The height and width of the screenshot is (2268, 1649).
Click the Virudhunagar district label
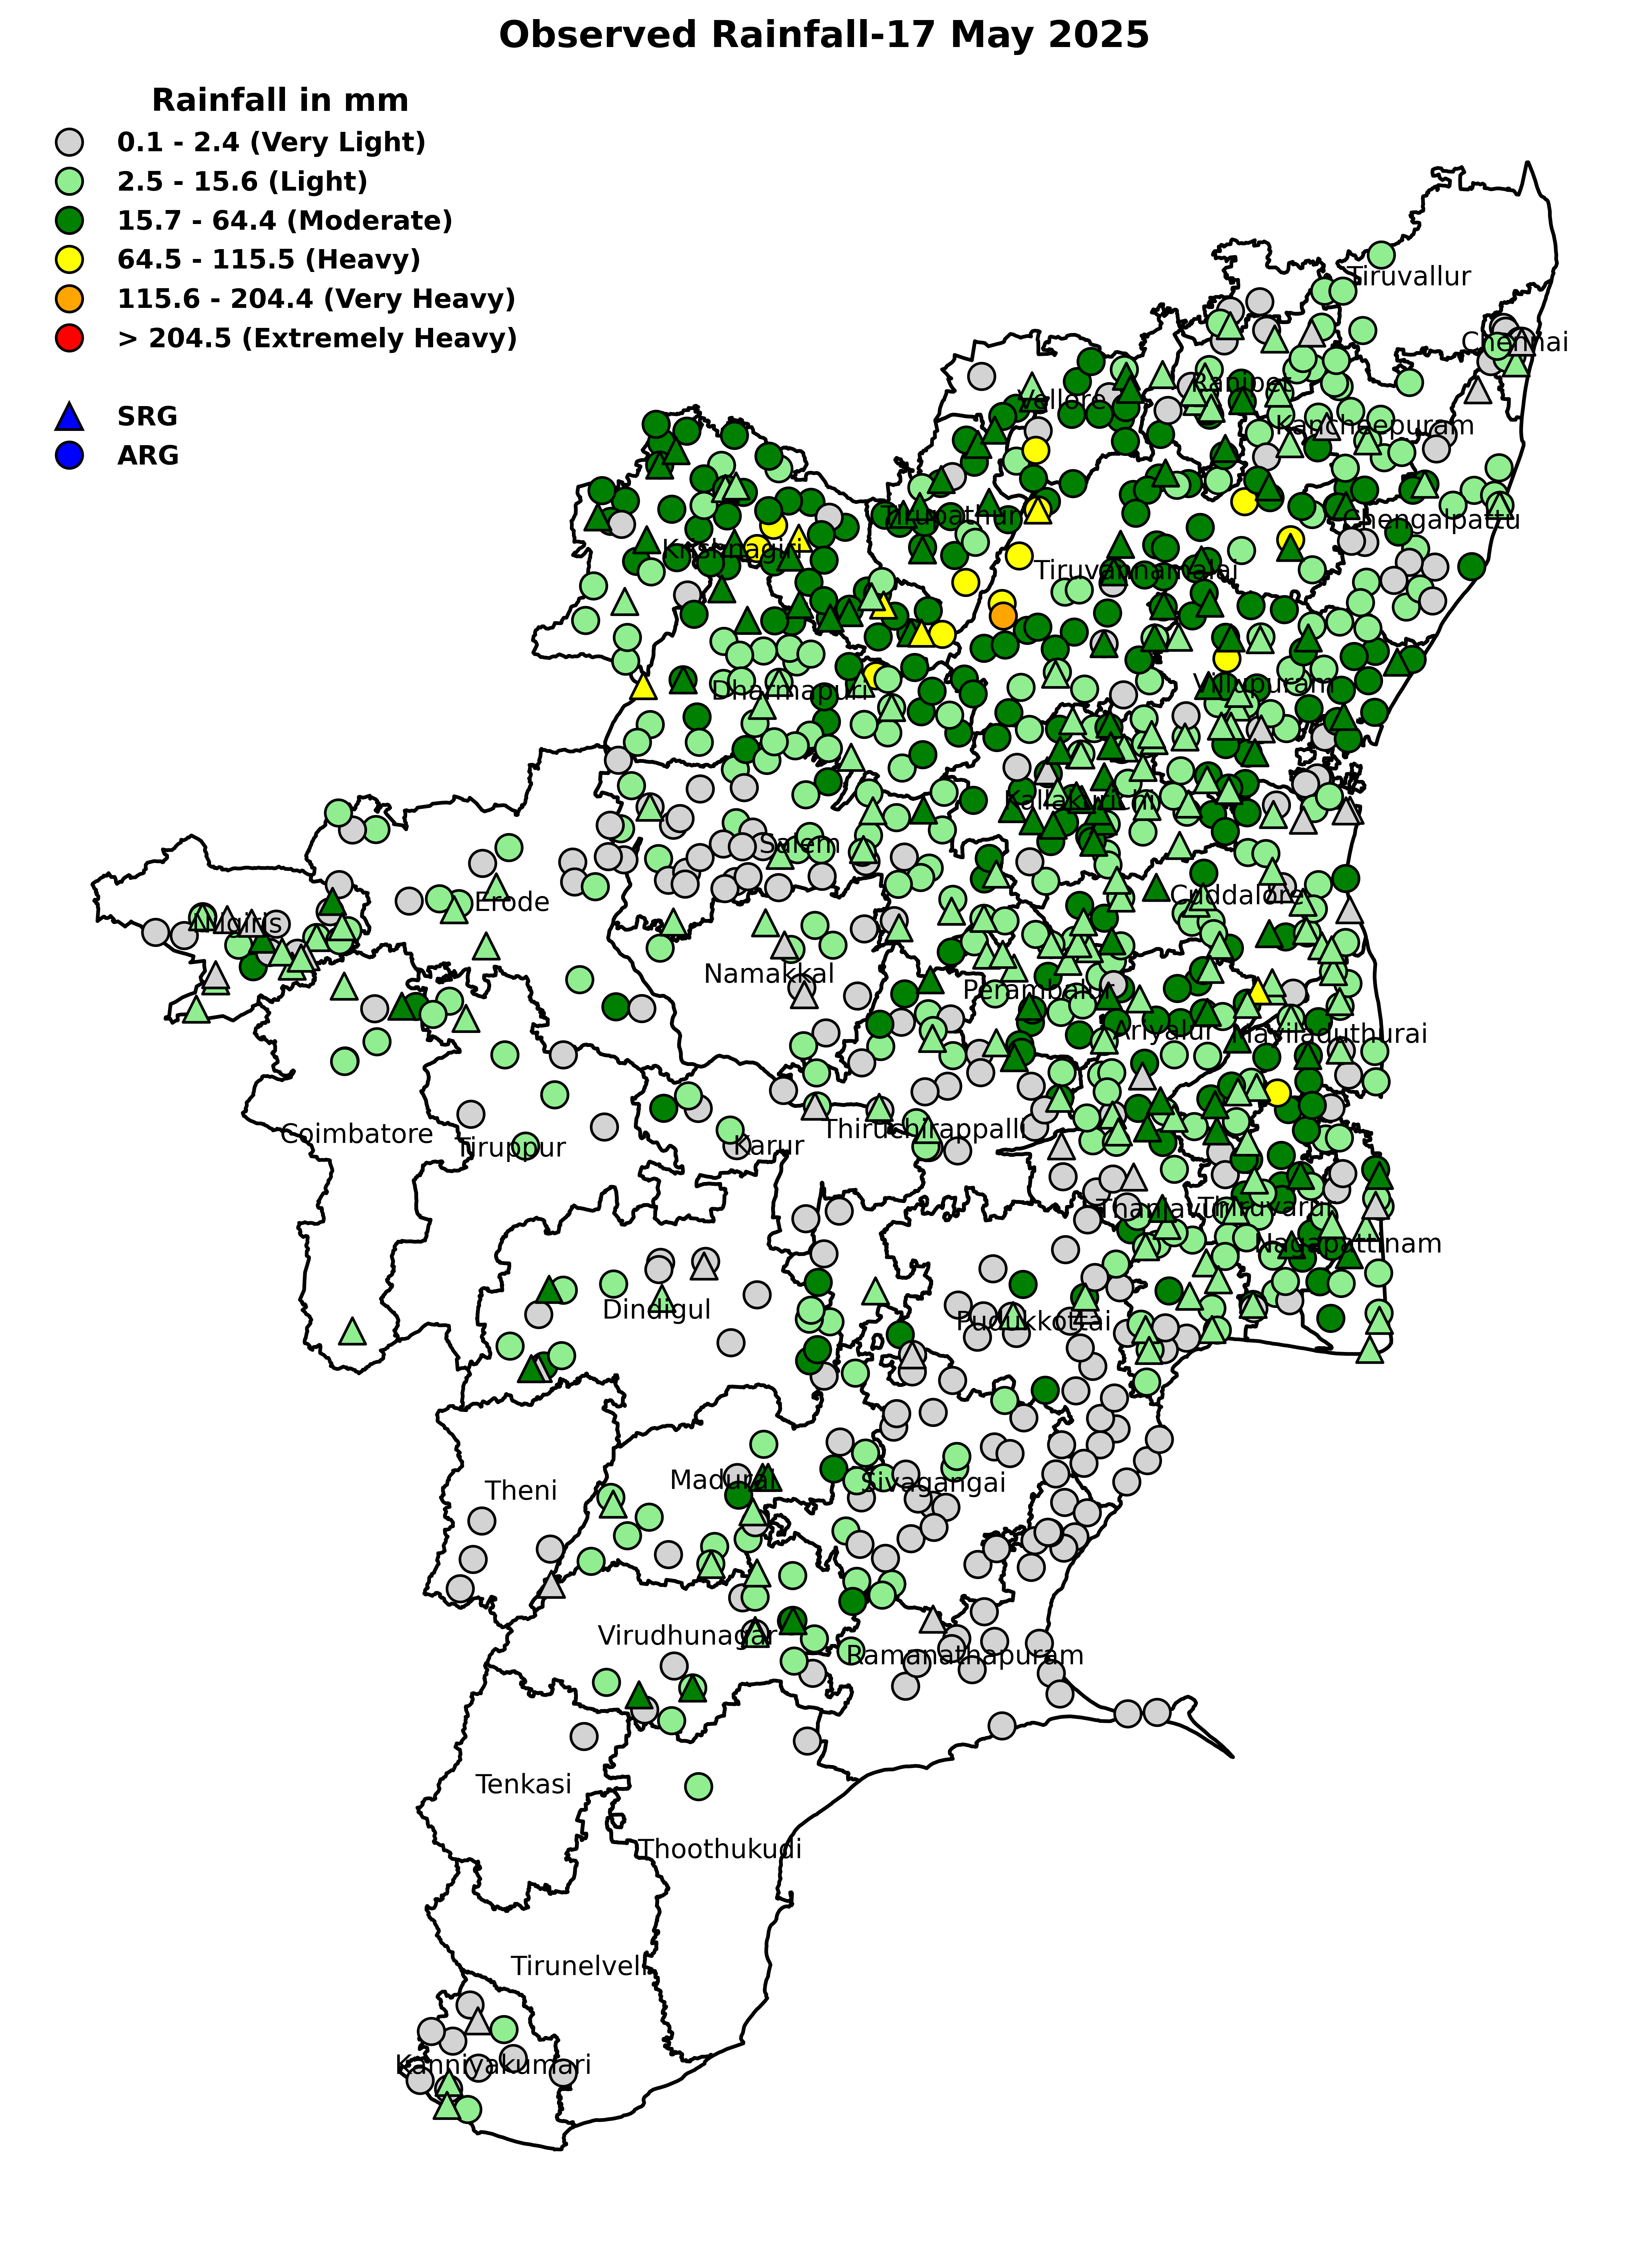(x=687, y=1636)
